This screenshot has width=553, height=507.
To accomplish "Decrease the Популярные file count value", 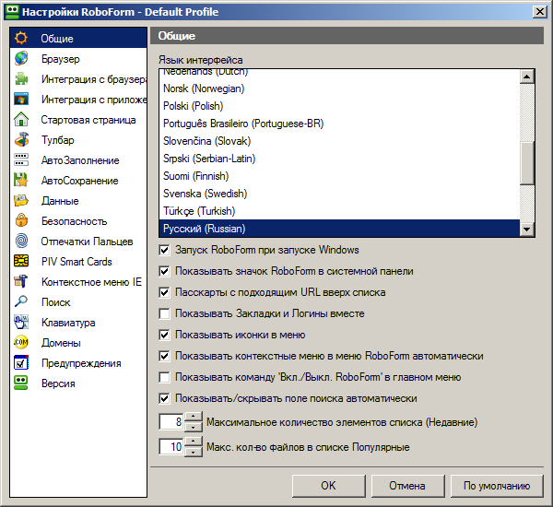I will click(x=193, y=453).
